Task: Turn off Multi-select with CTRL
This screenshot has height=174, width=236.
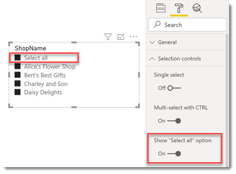Action: click(174, 121)
